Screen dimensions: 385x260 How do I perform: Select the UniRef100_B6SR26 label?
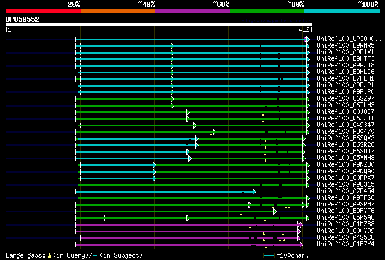click(x=345, y=144)
